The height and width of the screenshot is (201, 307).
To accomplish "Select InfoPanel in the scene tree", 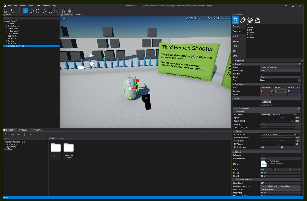I will [12, 44].
